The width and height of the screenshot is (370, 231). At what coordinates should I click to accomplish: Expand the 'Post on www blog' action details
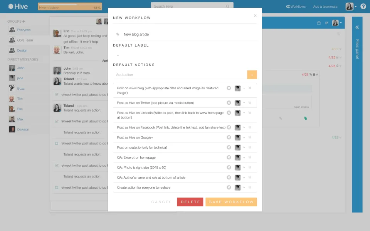(250, 88)
